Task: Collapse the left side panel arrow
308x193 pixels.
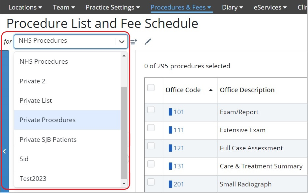Action: [x=5, y=151]
